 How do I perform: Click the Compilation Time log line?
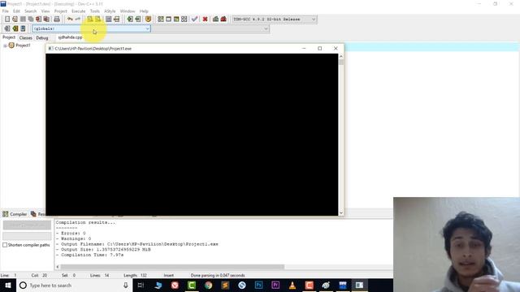[x=89, y=255]
